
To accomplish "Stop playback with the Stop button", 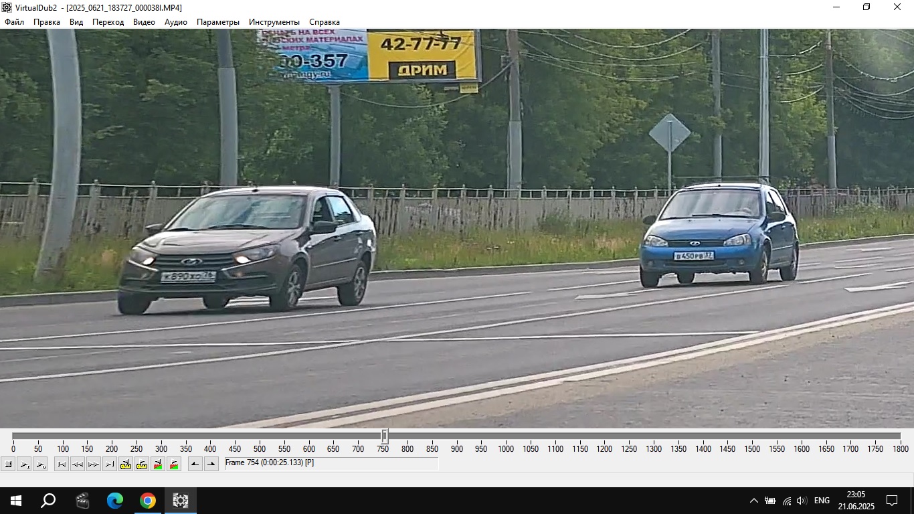I will (x=8, y=464).
